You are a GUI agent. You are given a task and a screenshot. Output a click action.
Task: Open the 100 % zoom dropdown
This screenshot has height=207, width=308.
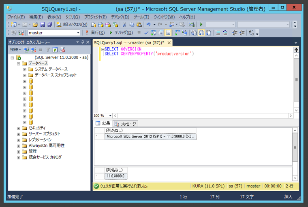tap(110, 116)
